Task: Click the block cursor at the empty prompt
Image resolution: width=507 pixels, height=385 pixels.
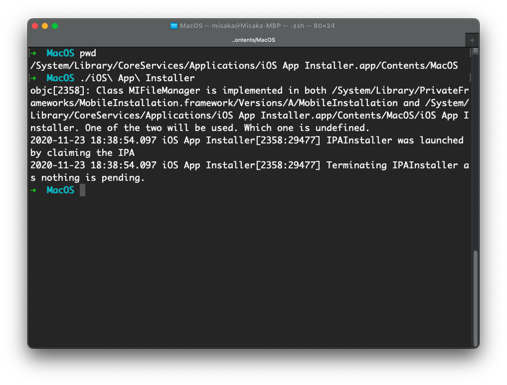Action: click(x=82, y=190)
